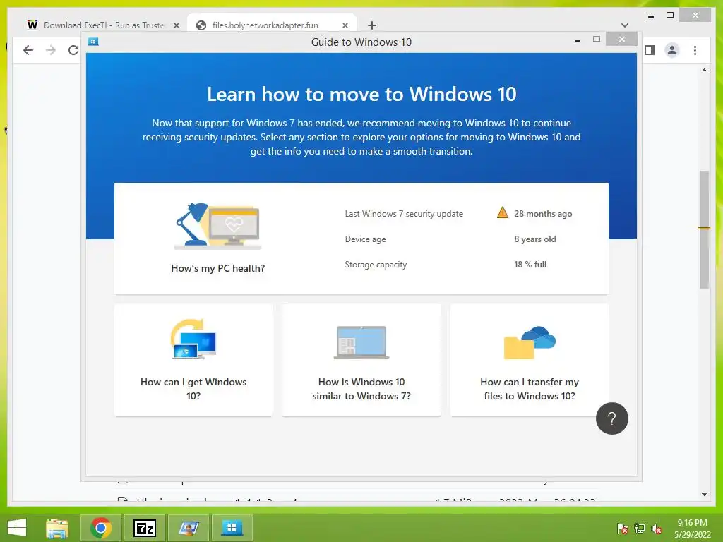Click Chrome scrollbar down arrow
The height and width of the screenshot is (542, 723).
(x=704, y=495)
